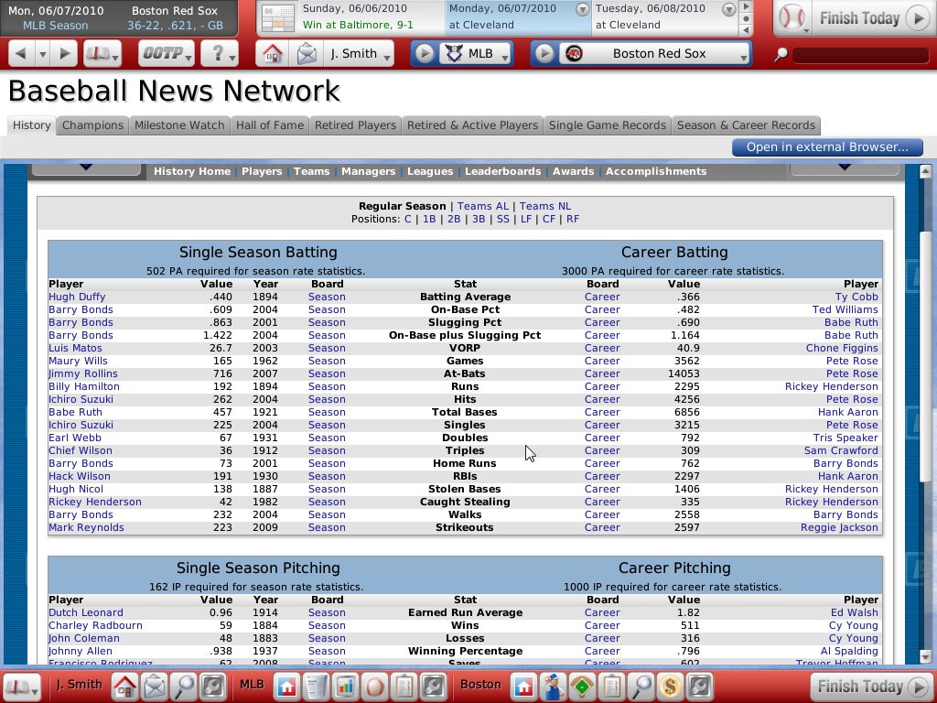Click the search input field at top right
This screenshot has height=703, width=937.
[x=860, y=55]
